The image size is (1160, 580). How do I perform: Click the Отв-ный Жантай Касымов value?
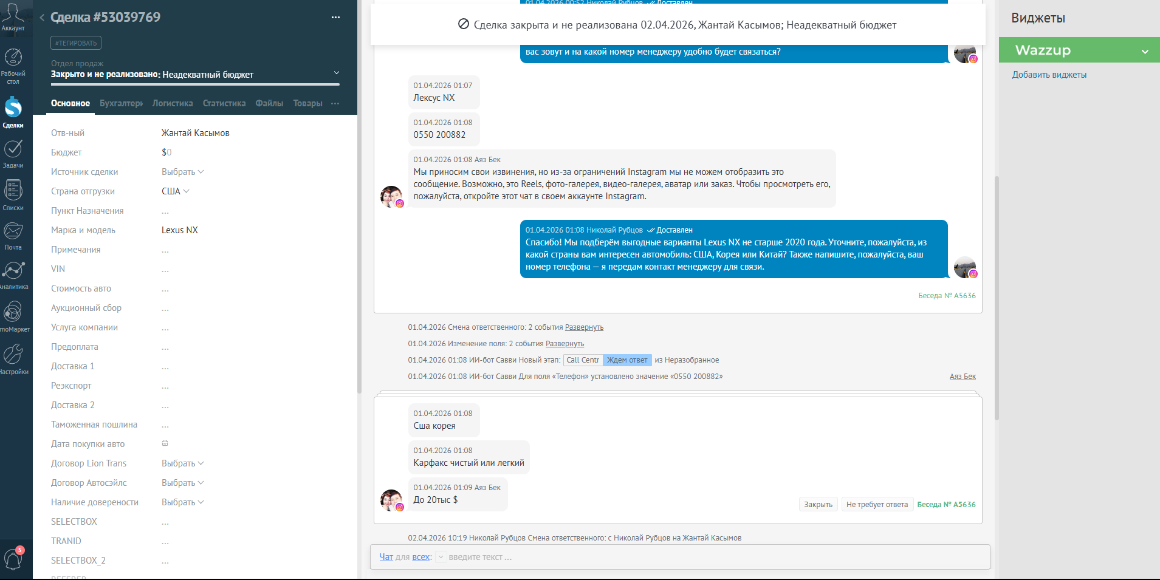click(x=196, y=133)
